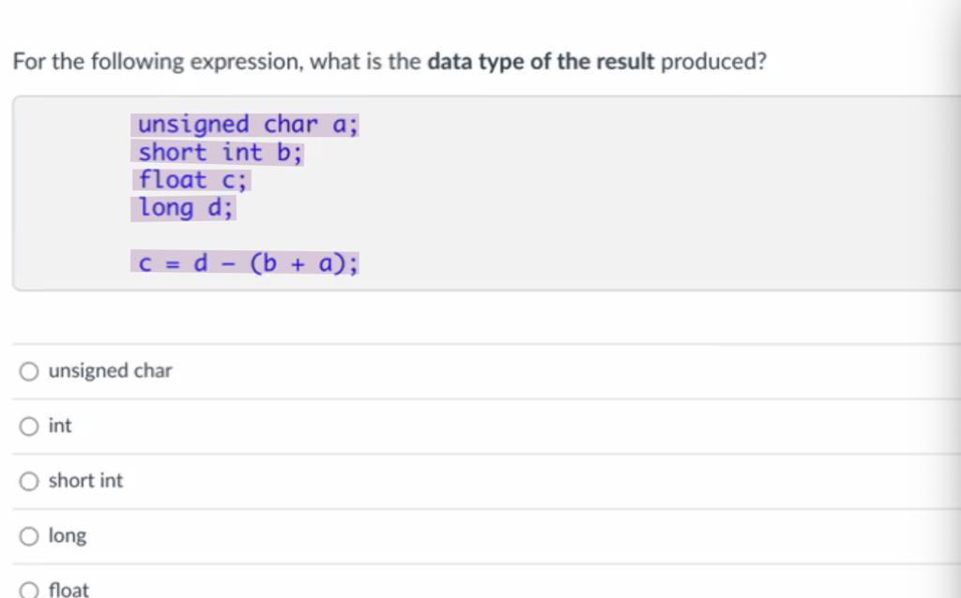Image resolution: width=961 pixels, height=598 pixels.
Task: Click the word 'produced?' in the question
Action: (714, 62)
